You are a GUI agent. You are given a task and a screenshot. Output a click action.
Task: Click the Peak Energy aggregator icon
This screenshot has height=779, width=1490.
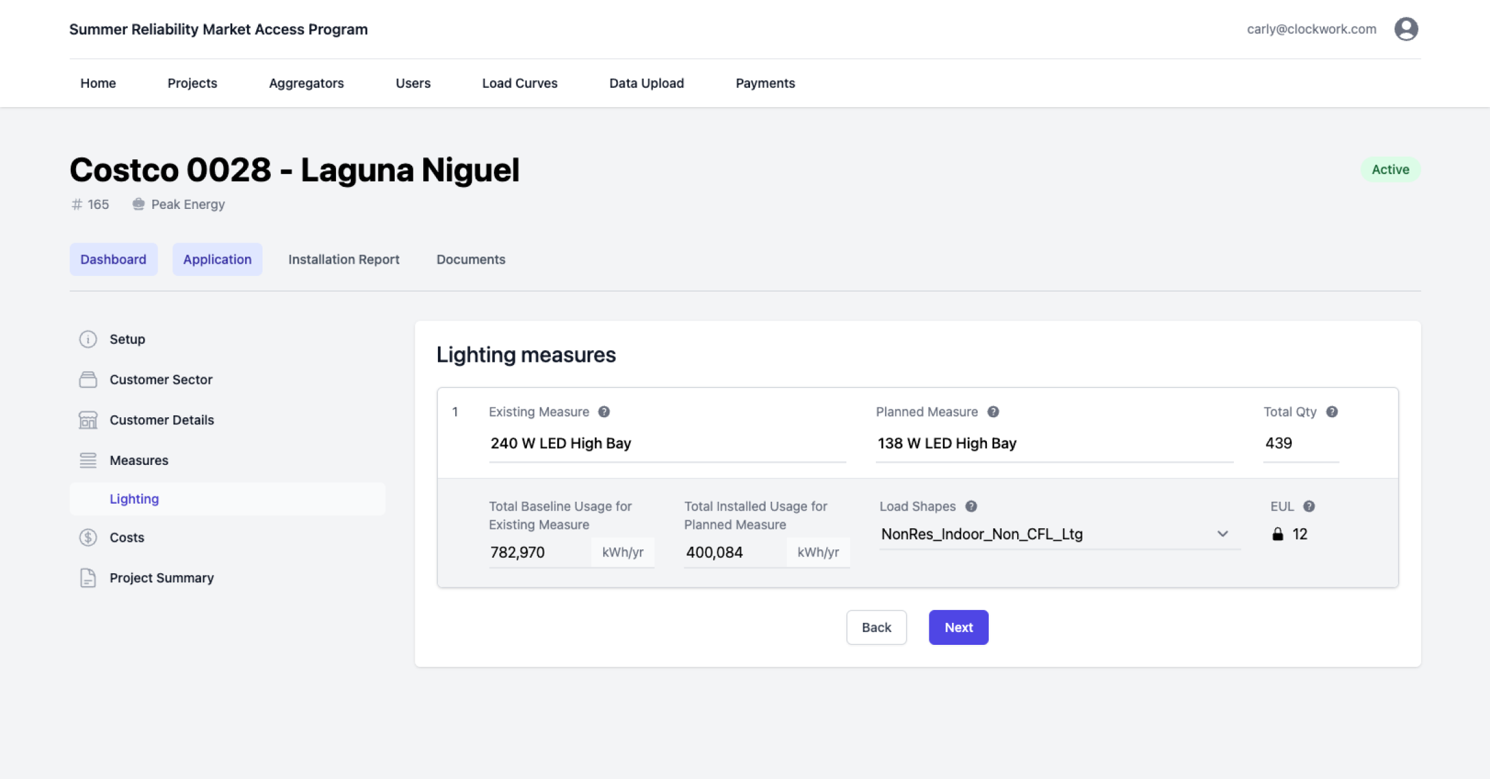click(138, 204)
